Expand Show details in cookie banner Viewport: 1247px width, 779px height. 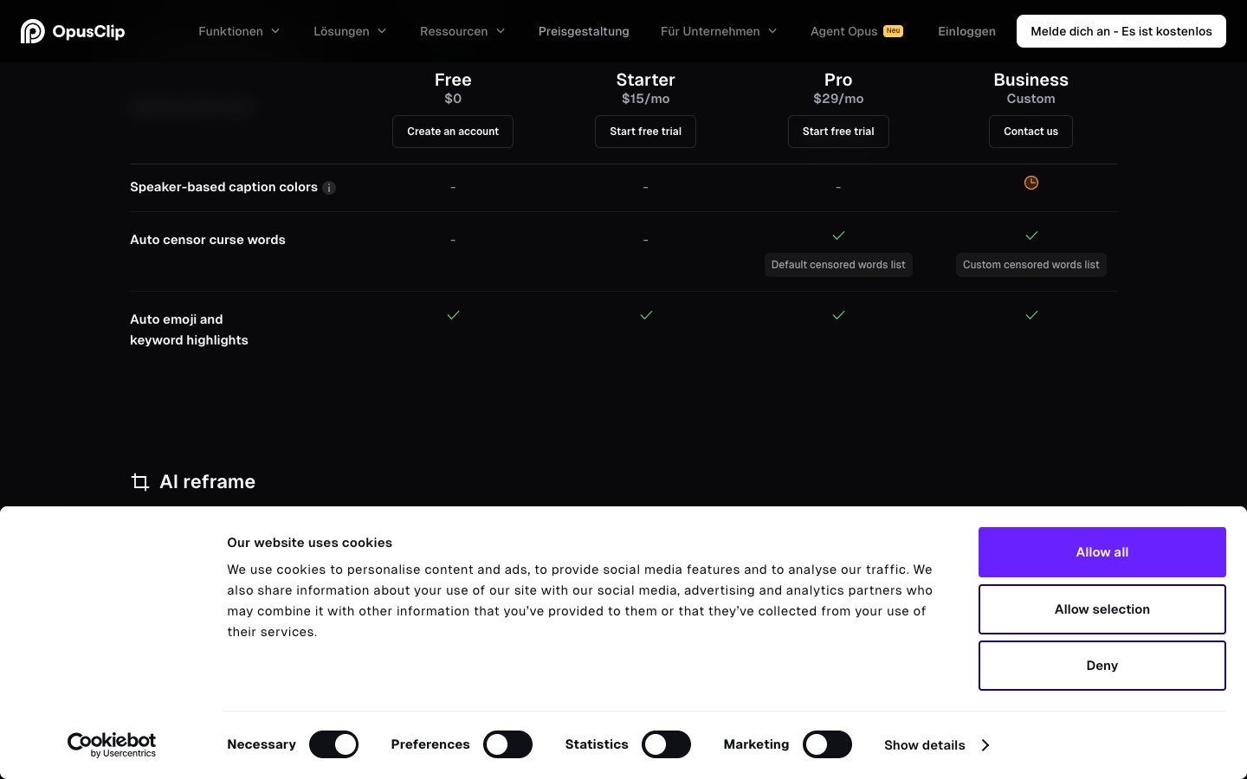(936, 745)
